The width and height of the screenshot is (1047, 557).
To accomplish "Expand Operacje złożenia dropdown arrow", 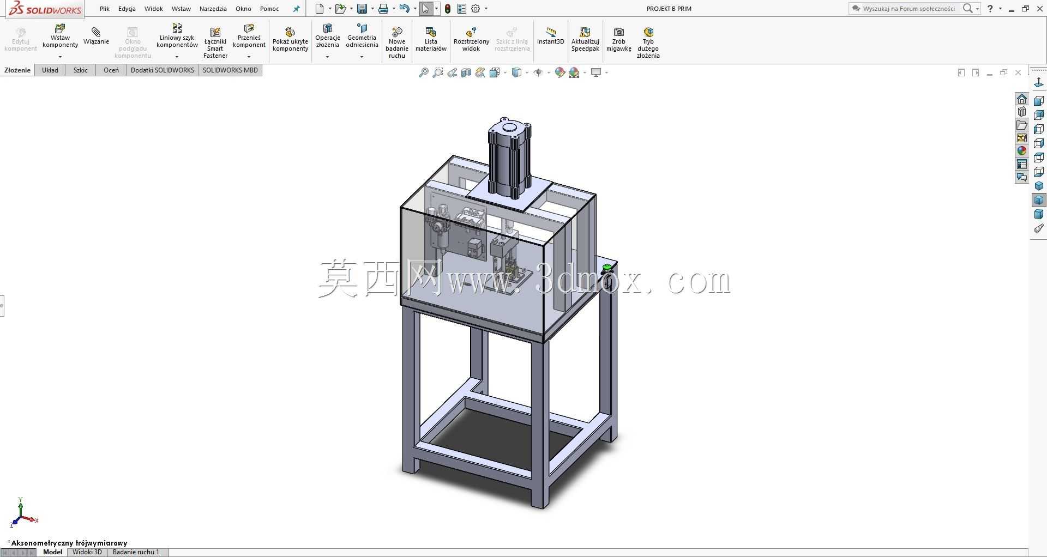I will click(328, 57).
